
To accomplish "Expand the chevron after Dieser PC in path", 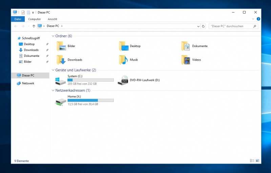I will click(x=62, y=26).
